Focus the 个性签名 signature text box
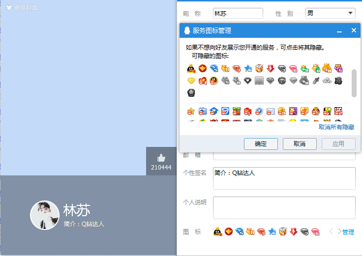The image size is (362, 256). click(284, 178)
